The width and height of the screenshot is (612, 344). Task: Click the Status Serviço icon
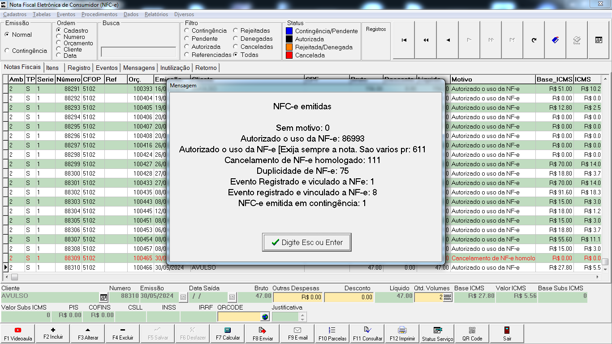point(437,331)
